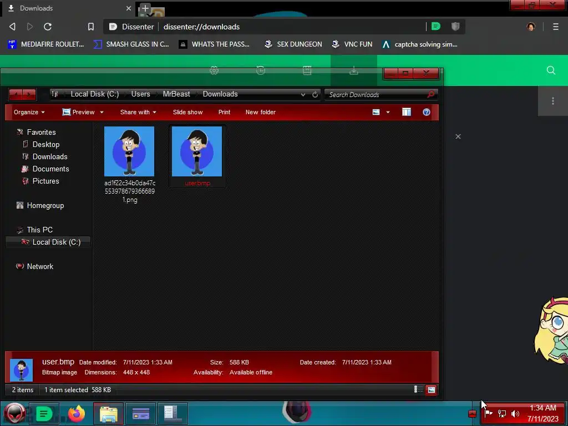Change view with view icon button
Image resolution: width=568 pixels, height=426 pixels.
point(376,112)
